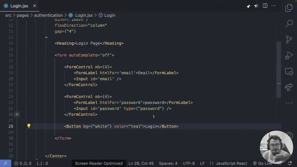Select the Login.jsx editor tab

pos(19,6)
